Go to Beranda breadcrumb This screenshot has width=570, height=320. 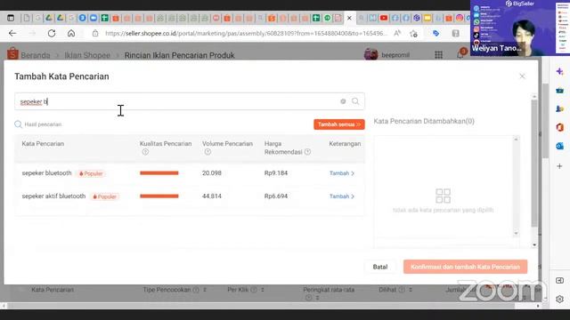(x=36, y=55)
